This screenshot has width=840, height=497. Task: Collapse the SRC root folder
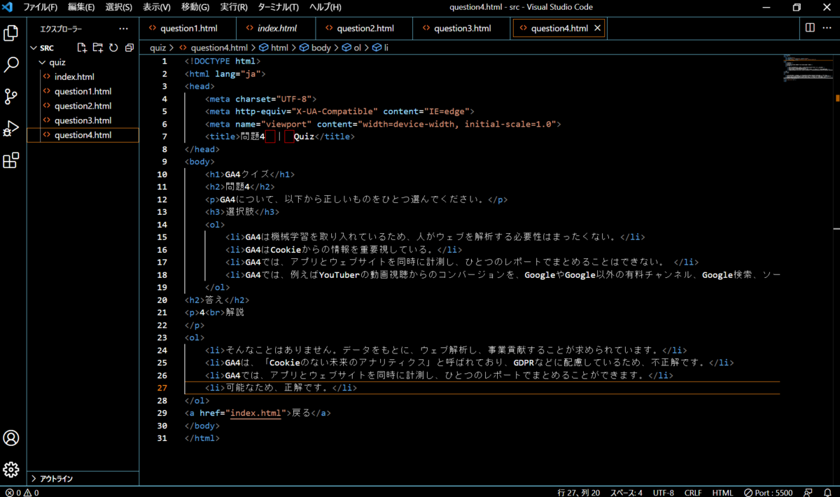[33, 48]
